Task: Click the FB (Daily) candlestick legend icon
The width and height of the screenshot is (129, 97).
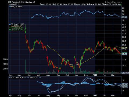Action: 10,24
